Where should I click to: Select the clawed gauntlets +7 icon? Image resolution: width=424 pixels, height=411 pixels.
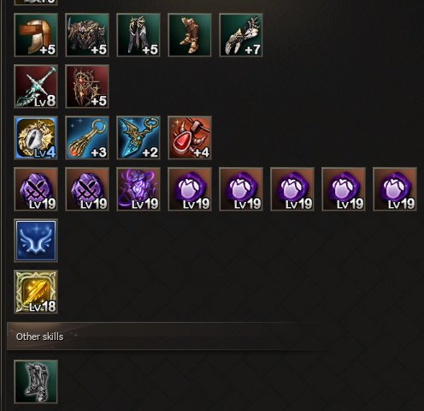[241, 35]
